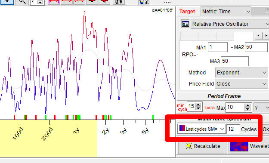
Task: Select the magnifier zoom tool
Action: pos(22,2)
